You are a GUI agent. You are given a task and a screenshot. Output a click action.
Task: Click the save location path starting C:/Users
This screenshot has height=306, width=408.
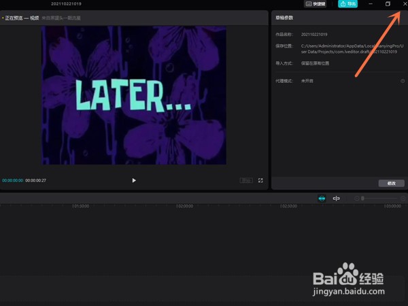point(352,49)
